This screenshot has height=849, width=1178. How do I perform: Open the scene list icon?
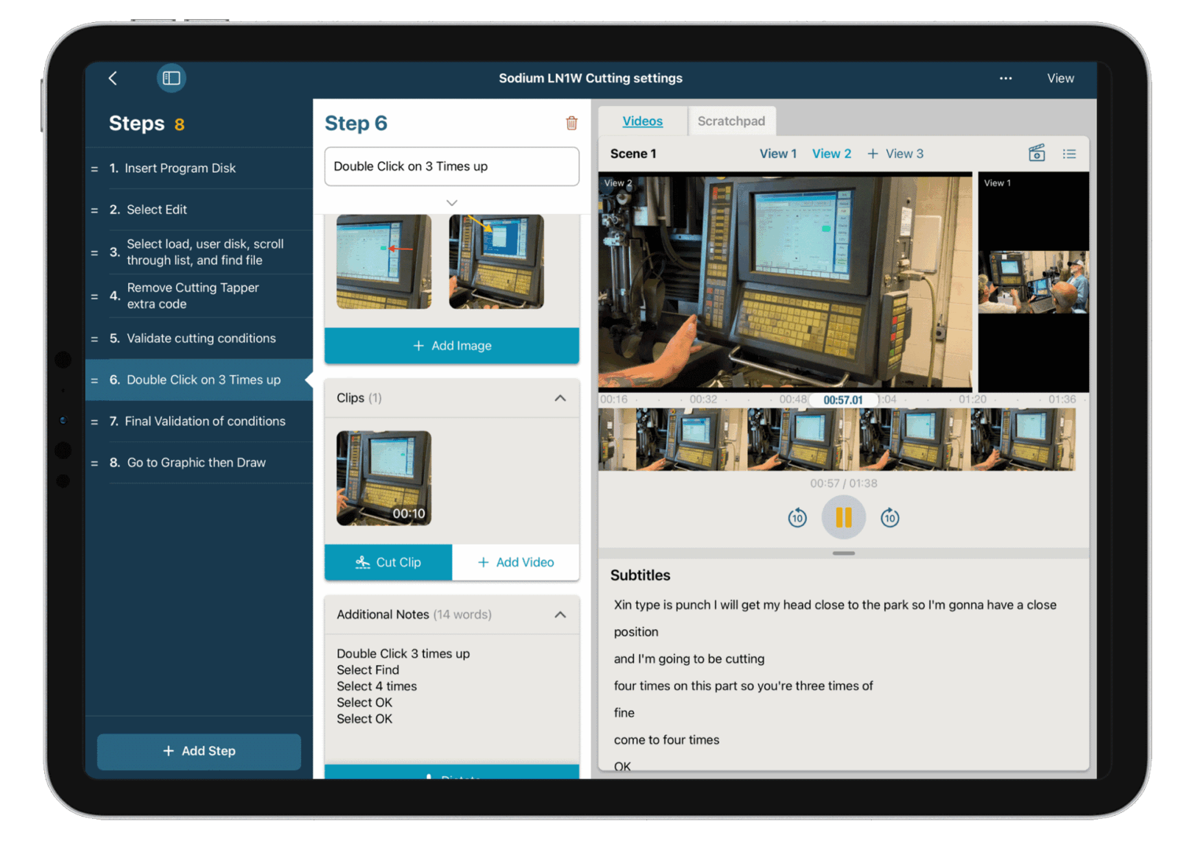[1069, 153]
